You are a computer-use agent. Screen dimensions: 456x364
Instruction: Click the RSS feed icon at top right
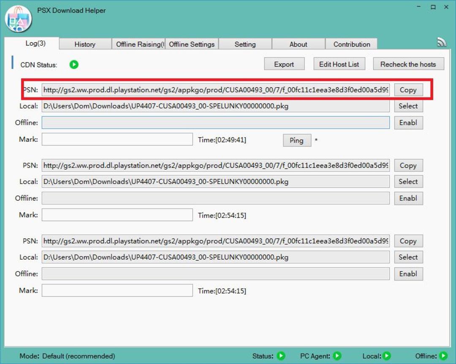[442, 43]
